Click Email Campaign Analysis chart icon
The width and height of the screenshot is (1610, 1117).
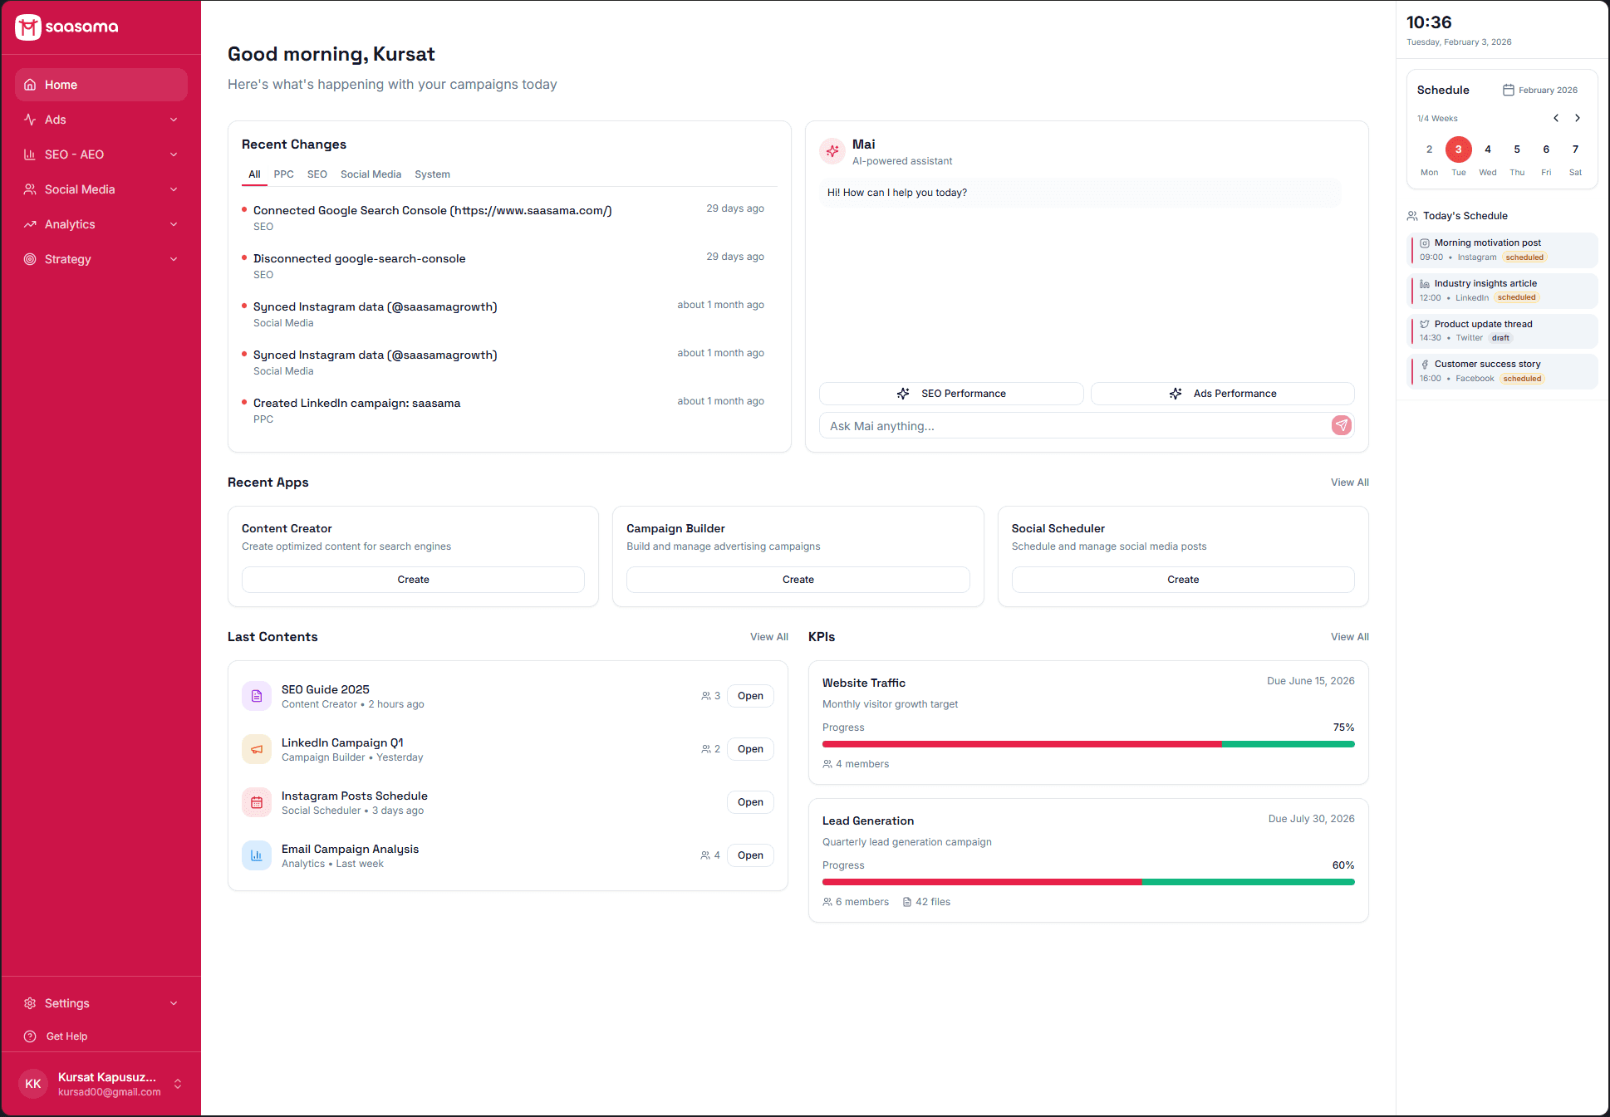click(x=257, y=855)
